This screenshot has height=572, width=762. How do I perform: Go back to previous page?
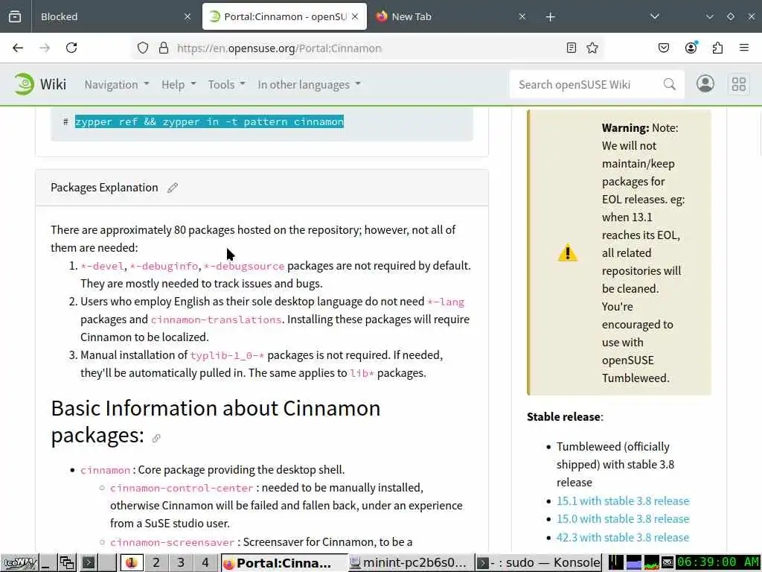pyautogui.click(x=18, y=48)
